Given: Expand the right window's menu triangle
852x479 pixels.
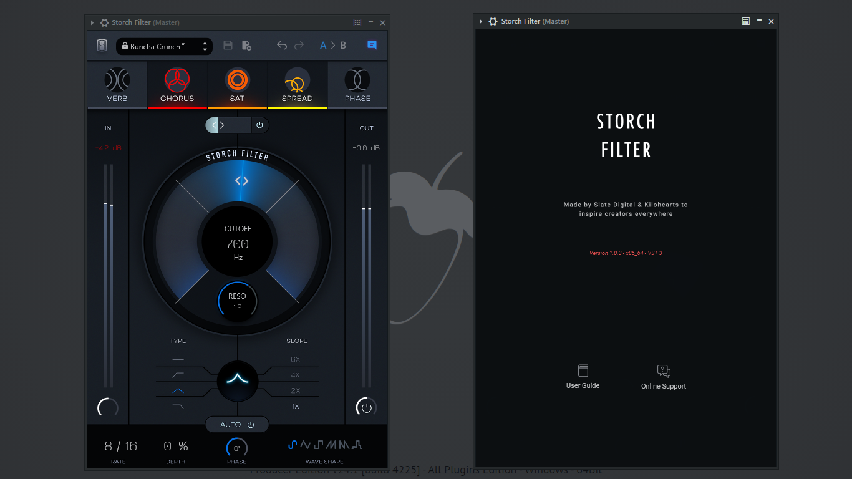Looking at the screenshot, I should pos(481,21).
